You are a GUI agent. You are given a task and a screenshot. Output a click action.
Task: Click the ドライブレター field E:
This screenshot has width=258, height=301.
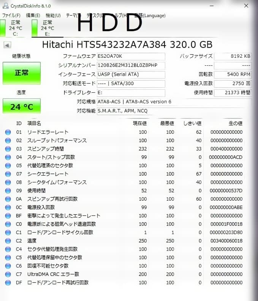click(131, 93)
